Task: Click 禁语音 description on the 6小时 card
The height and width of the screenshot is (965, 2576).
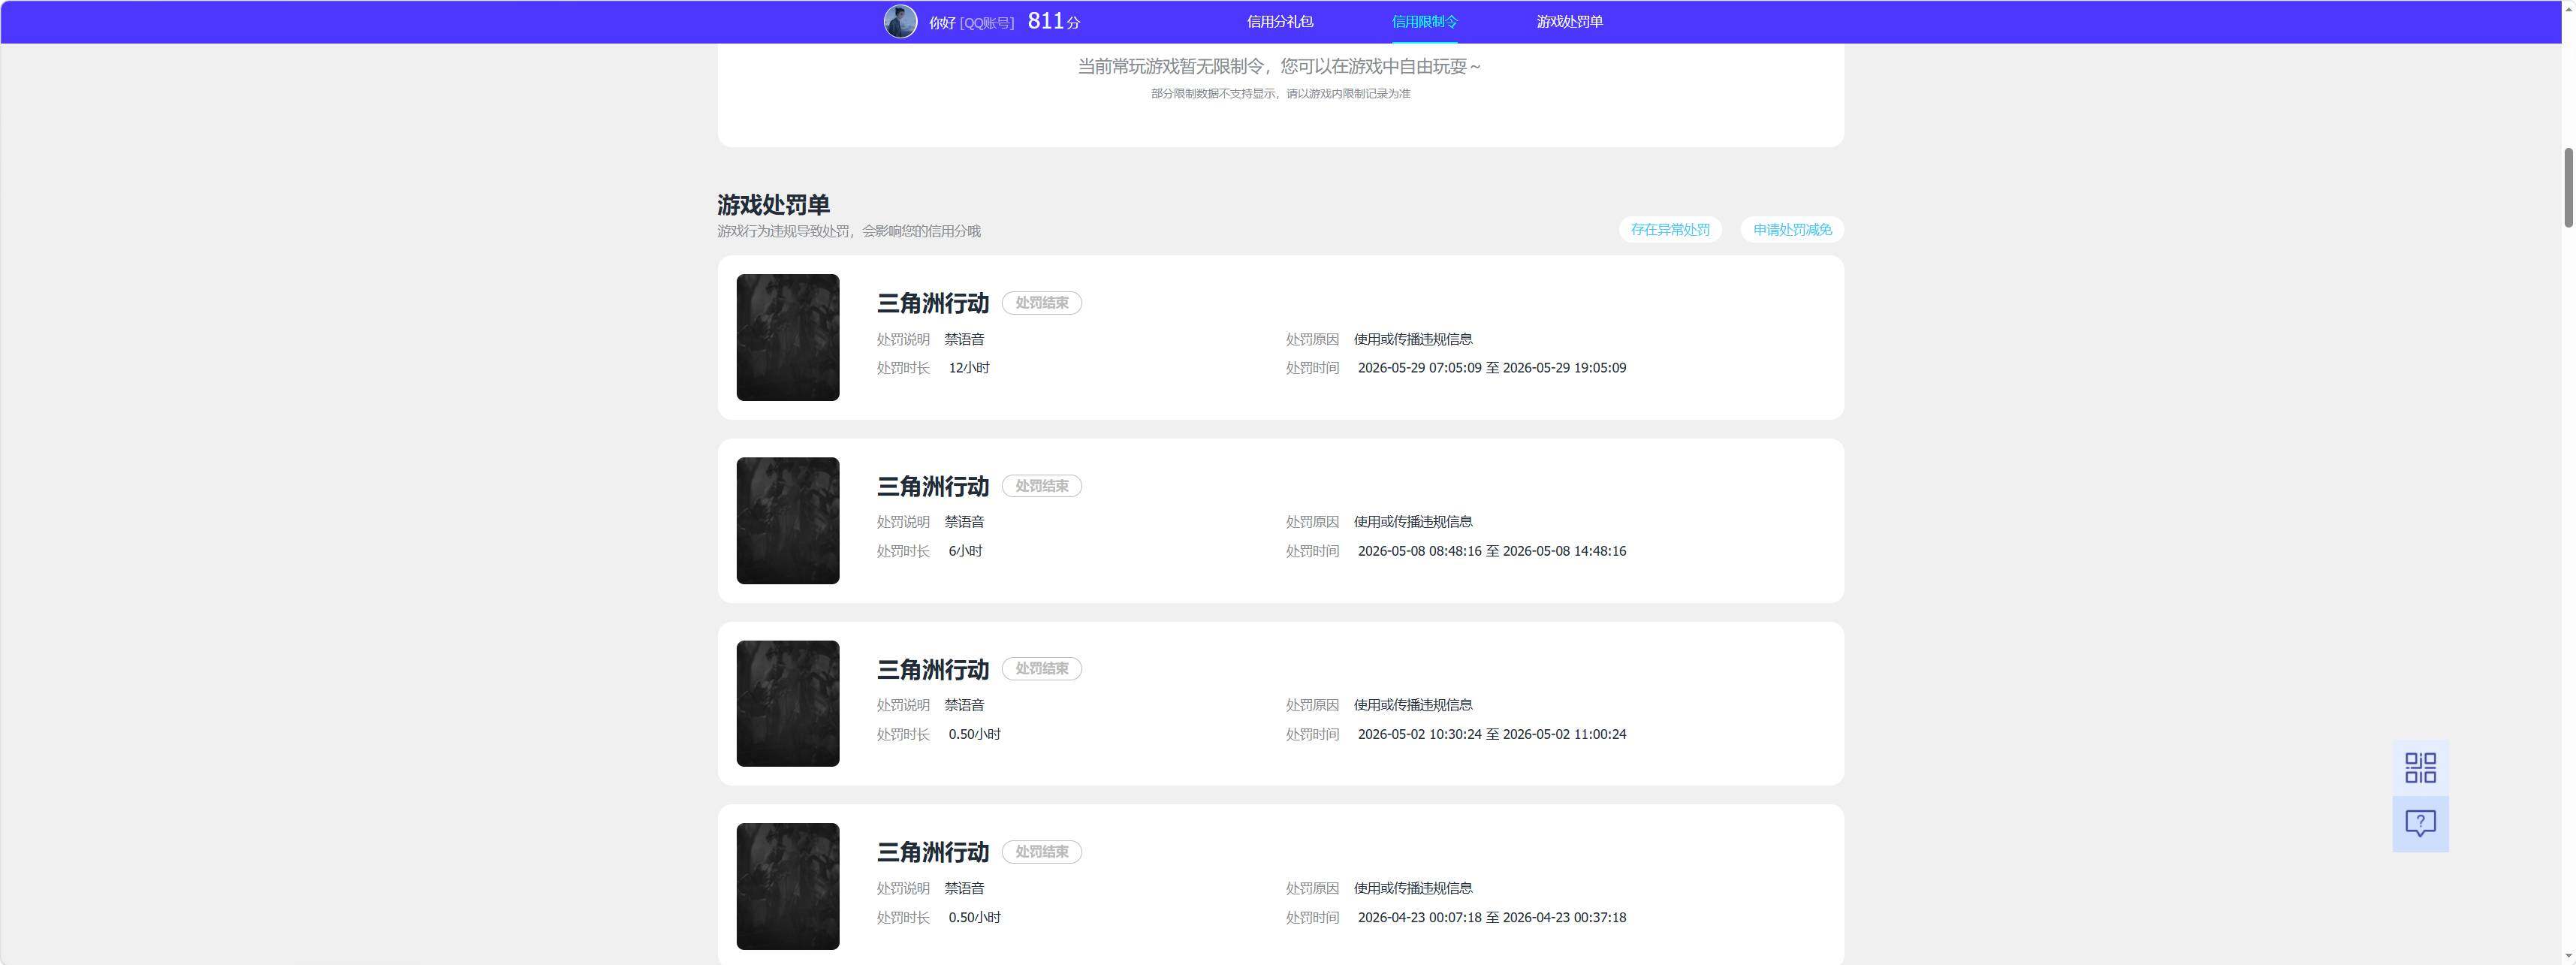Action: 964,522
